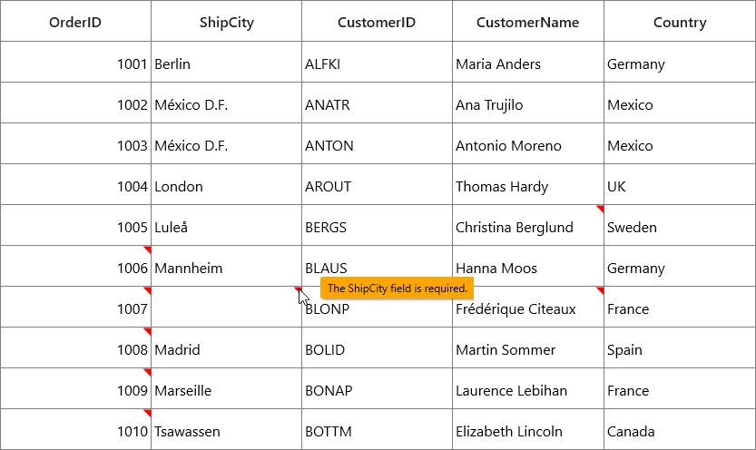756x450 pixels.
Task: Click the CustomerID column header
Action: click(377, 21)
